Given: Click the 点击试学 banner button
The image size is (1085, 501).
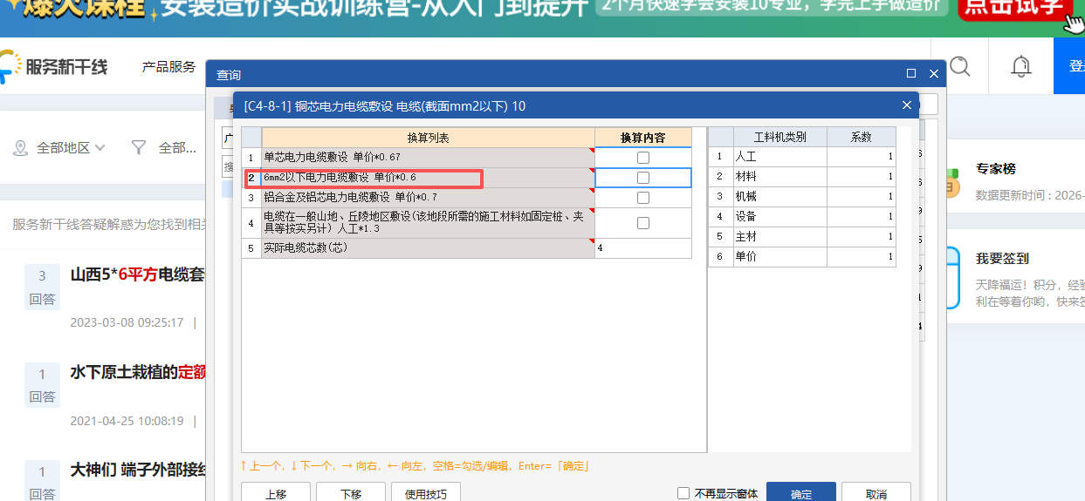Looking at the screenshot, I should tap(1014, 8).
